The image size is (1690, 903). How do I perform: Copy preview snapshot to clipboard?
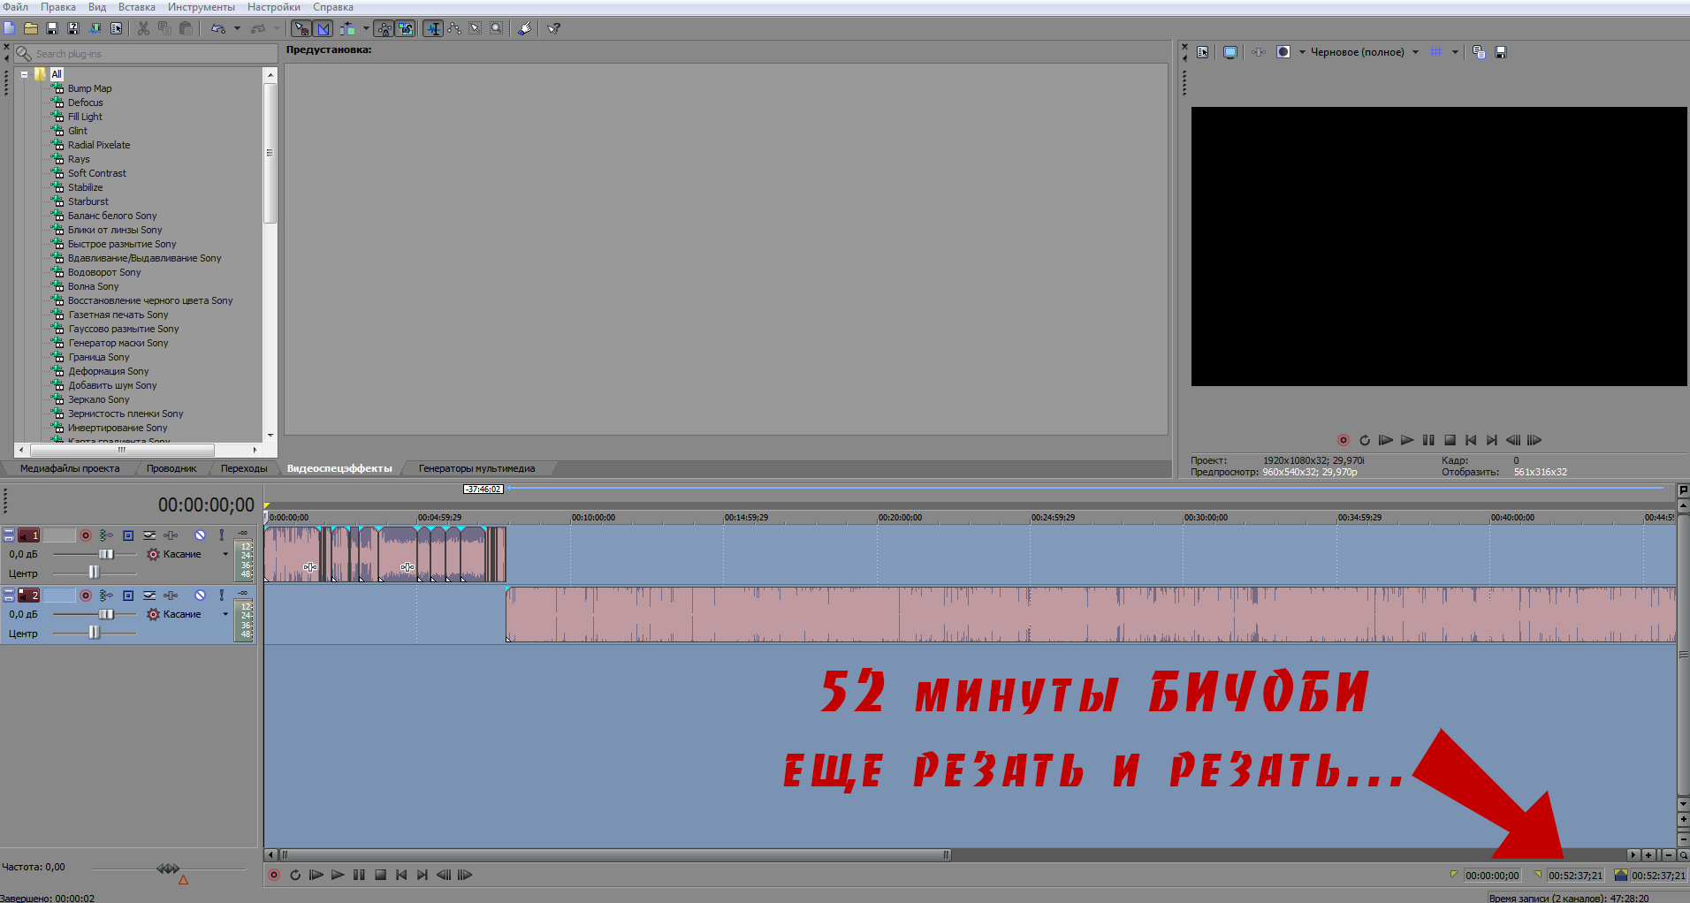coord(1479,52)
